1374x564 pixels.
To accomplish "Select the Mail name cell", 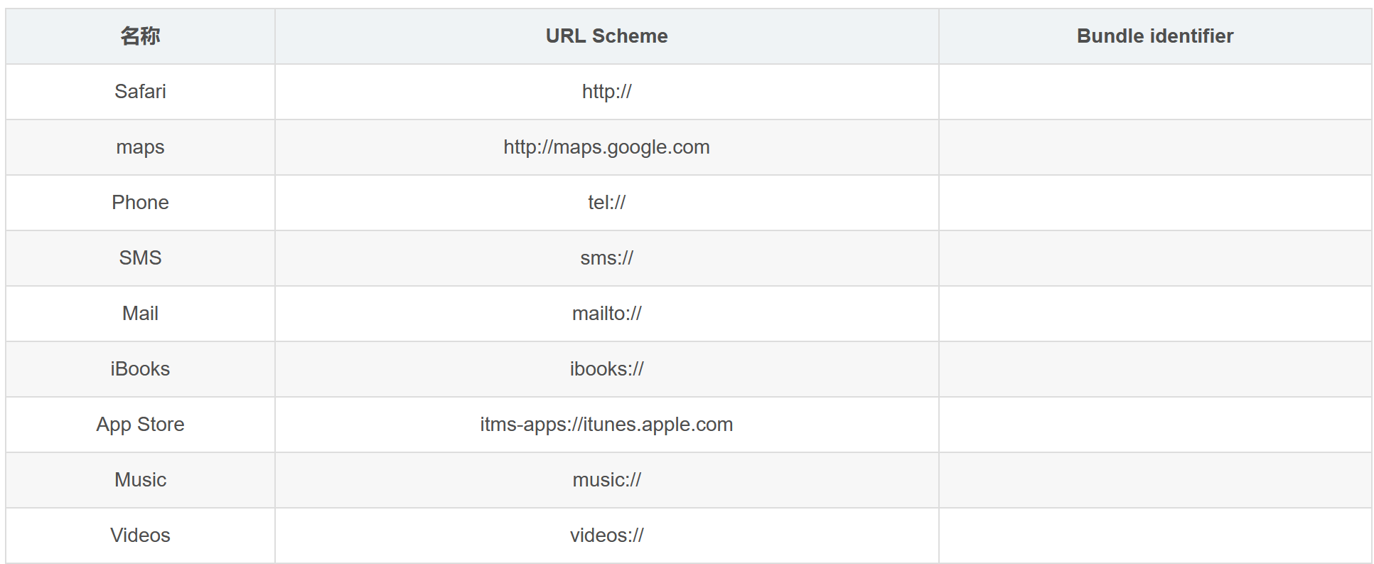I will tap(140, 314).
